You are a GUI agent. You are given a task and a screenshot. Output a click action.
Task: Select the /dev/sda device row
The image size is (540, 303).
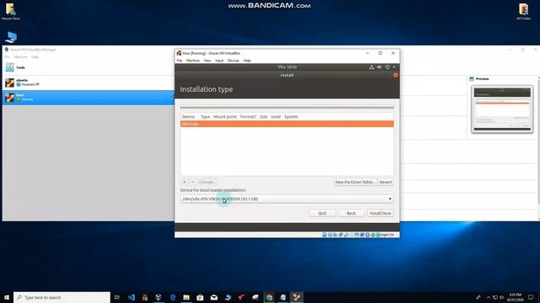pos(287,124)
